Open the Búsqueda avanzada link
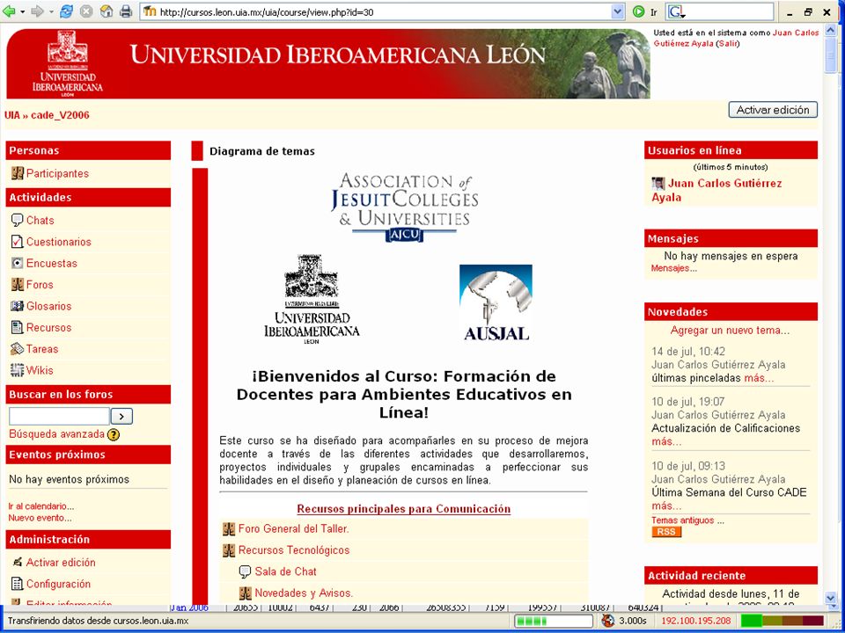845x633 pixels. (56, 433)
